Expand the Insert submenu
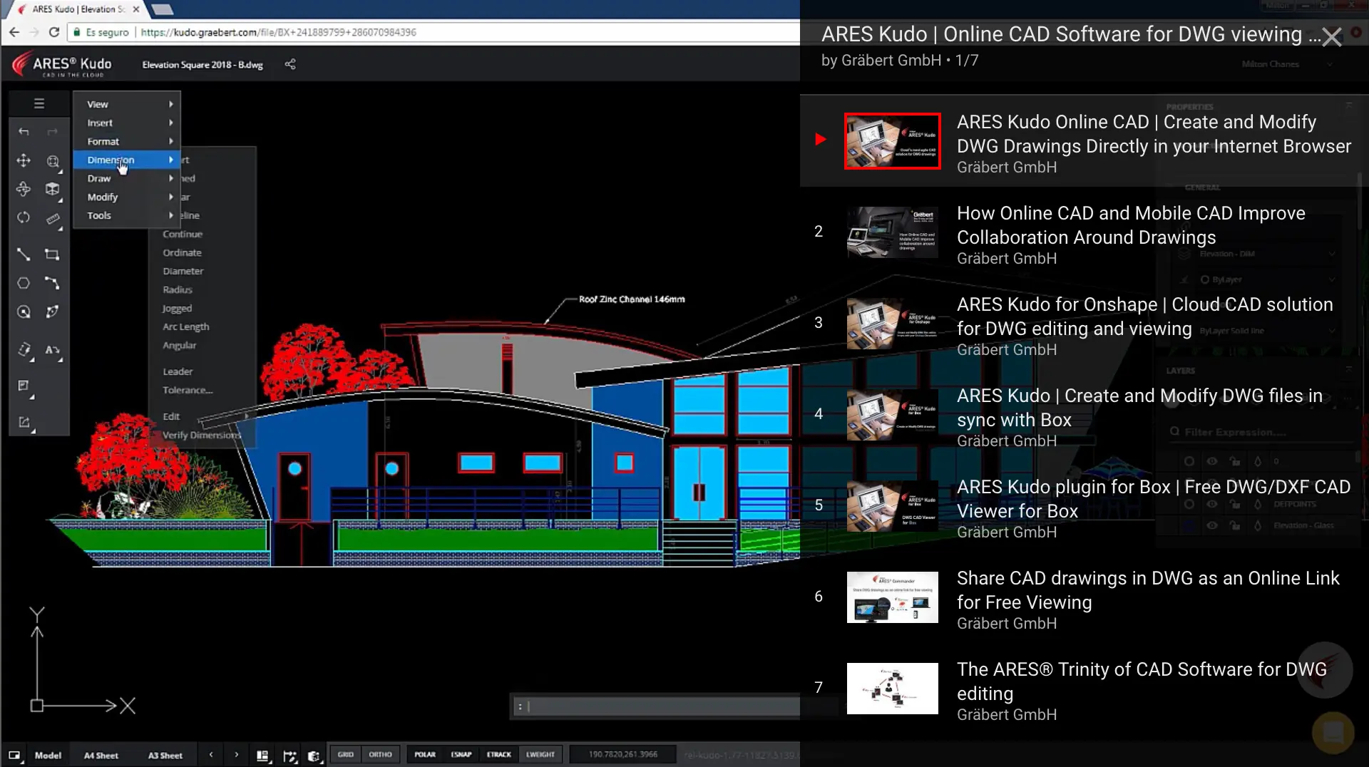Image resolution: width=1369 pixels, height=767 pixels. (127, 123)
